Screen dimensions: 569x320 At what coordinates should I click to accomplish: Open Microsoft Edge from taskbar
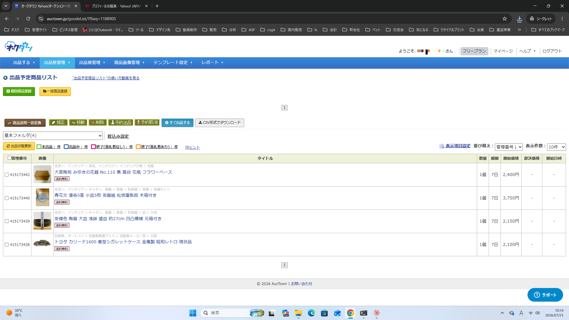(x=311, y=313)
